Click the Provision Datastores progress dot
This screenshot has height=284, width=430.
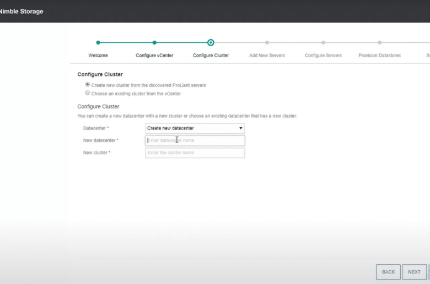379,42
